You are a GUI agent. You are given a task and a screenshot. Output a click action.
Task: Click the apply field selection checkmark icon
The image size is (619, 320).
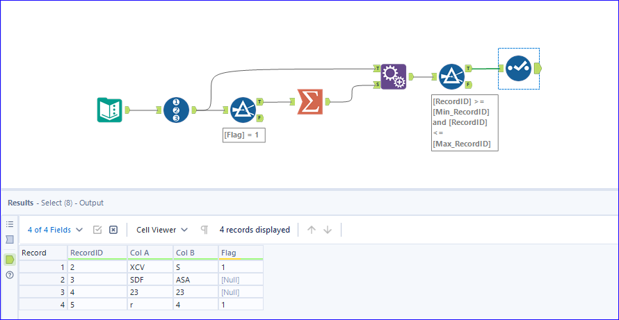click(x=97, y=230)
